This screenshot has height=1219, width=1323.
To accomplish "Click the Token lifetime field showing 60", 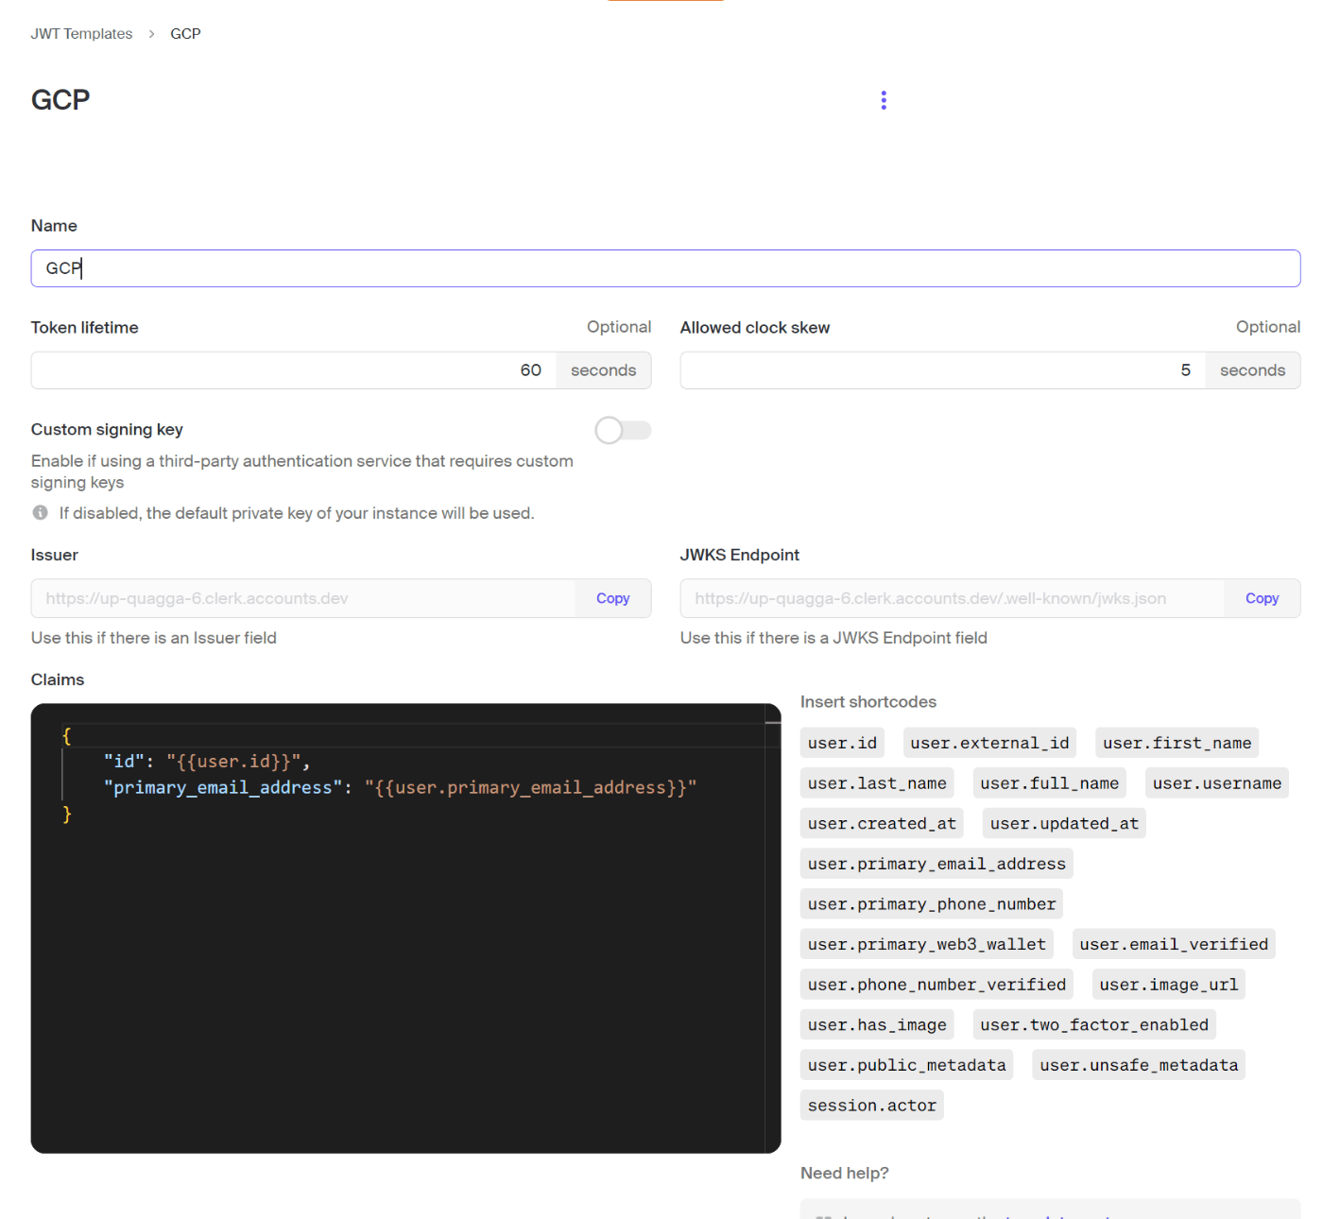I will pyautogui.click(x=294, y=370).
